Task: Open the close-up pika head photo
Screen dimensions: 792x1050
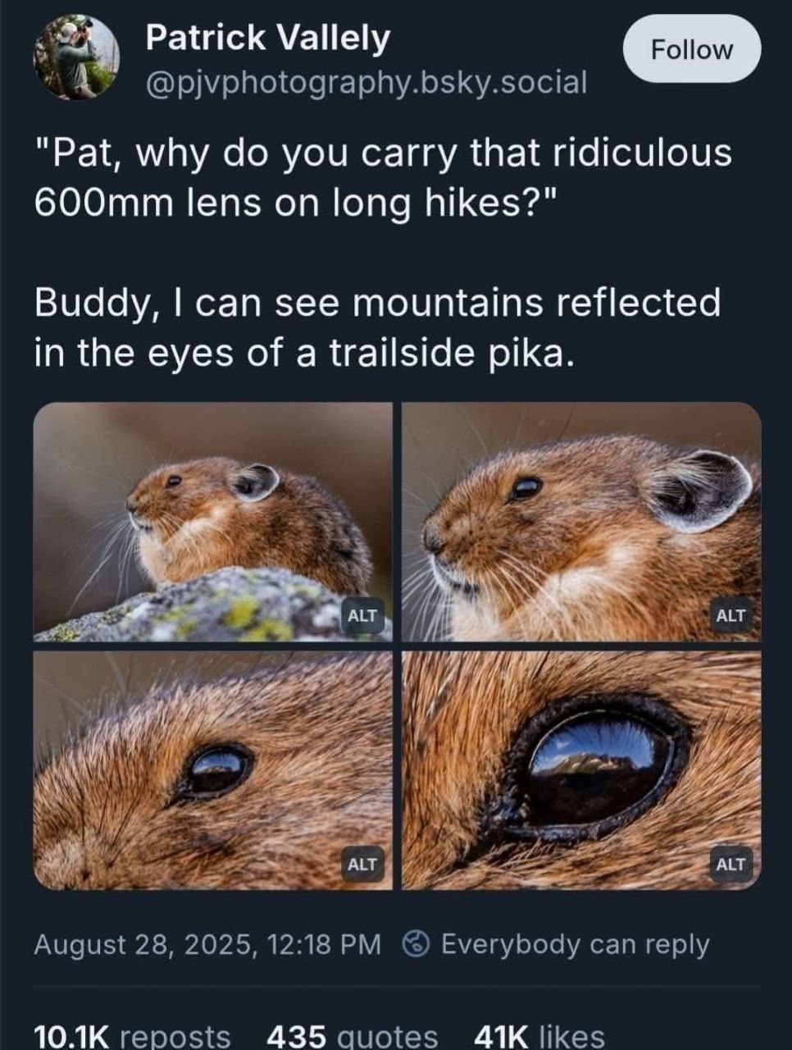Action: point(581,522)
